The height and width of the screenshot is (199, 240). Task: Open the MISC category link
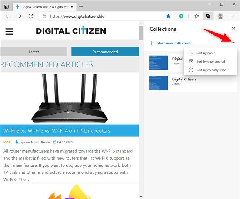[7, 142]
